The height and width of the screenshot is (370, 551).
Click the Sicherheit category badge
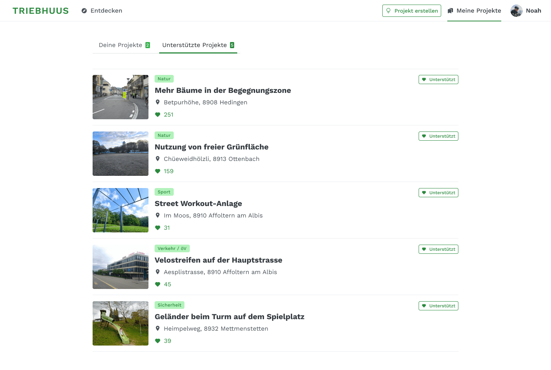(x=170, y=305)
